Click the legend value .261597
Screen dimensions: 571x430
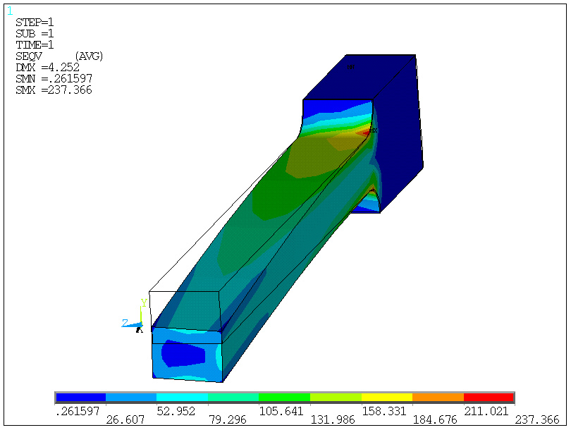pos(78,411)
